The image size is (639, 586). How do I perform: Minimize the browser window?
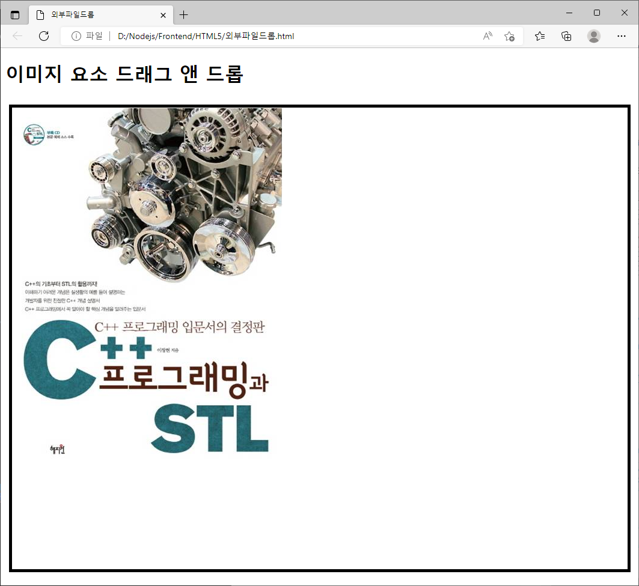click(x=569, y=13)
